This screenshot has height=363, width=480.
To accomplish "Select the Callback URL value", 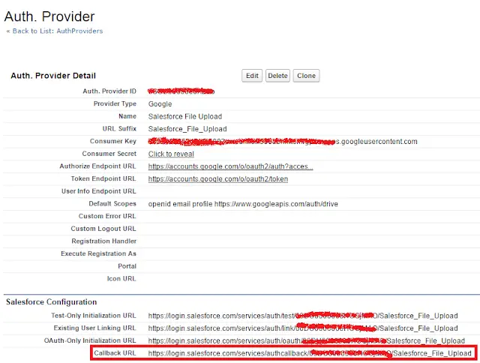I will pos(310,353).
